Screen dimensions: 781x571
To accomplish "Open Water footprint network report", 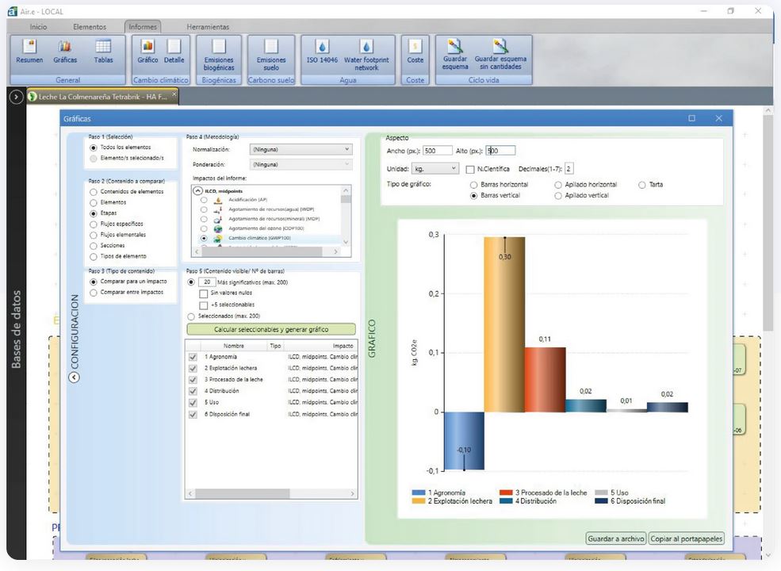I will 366,55.
